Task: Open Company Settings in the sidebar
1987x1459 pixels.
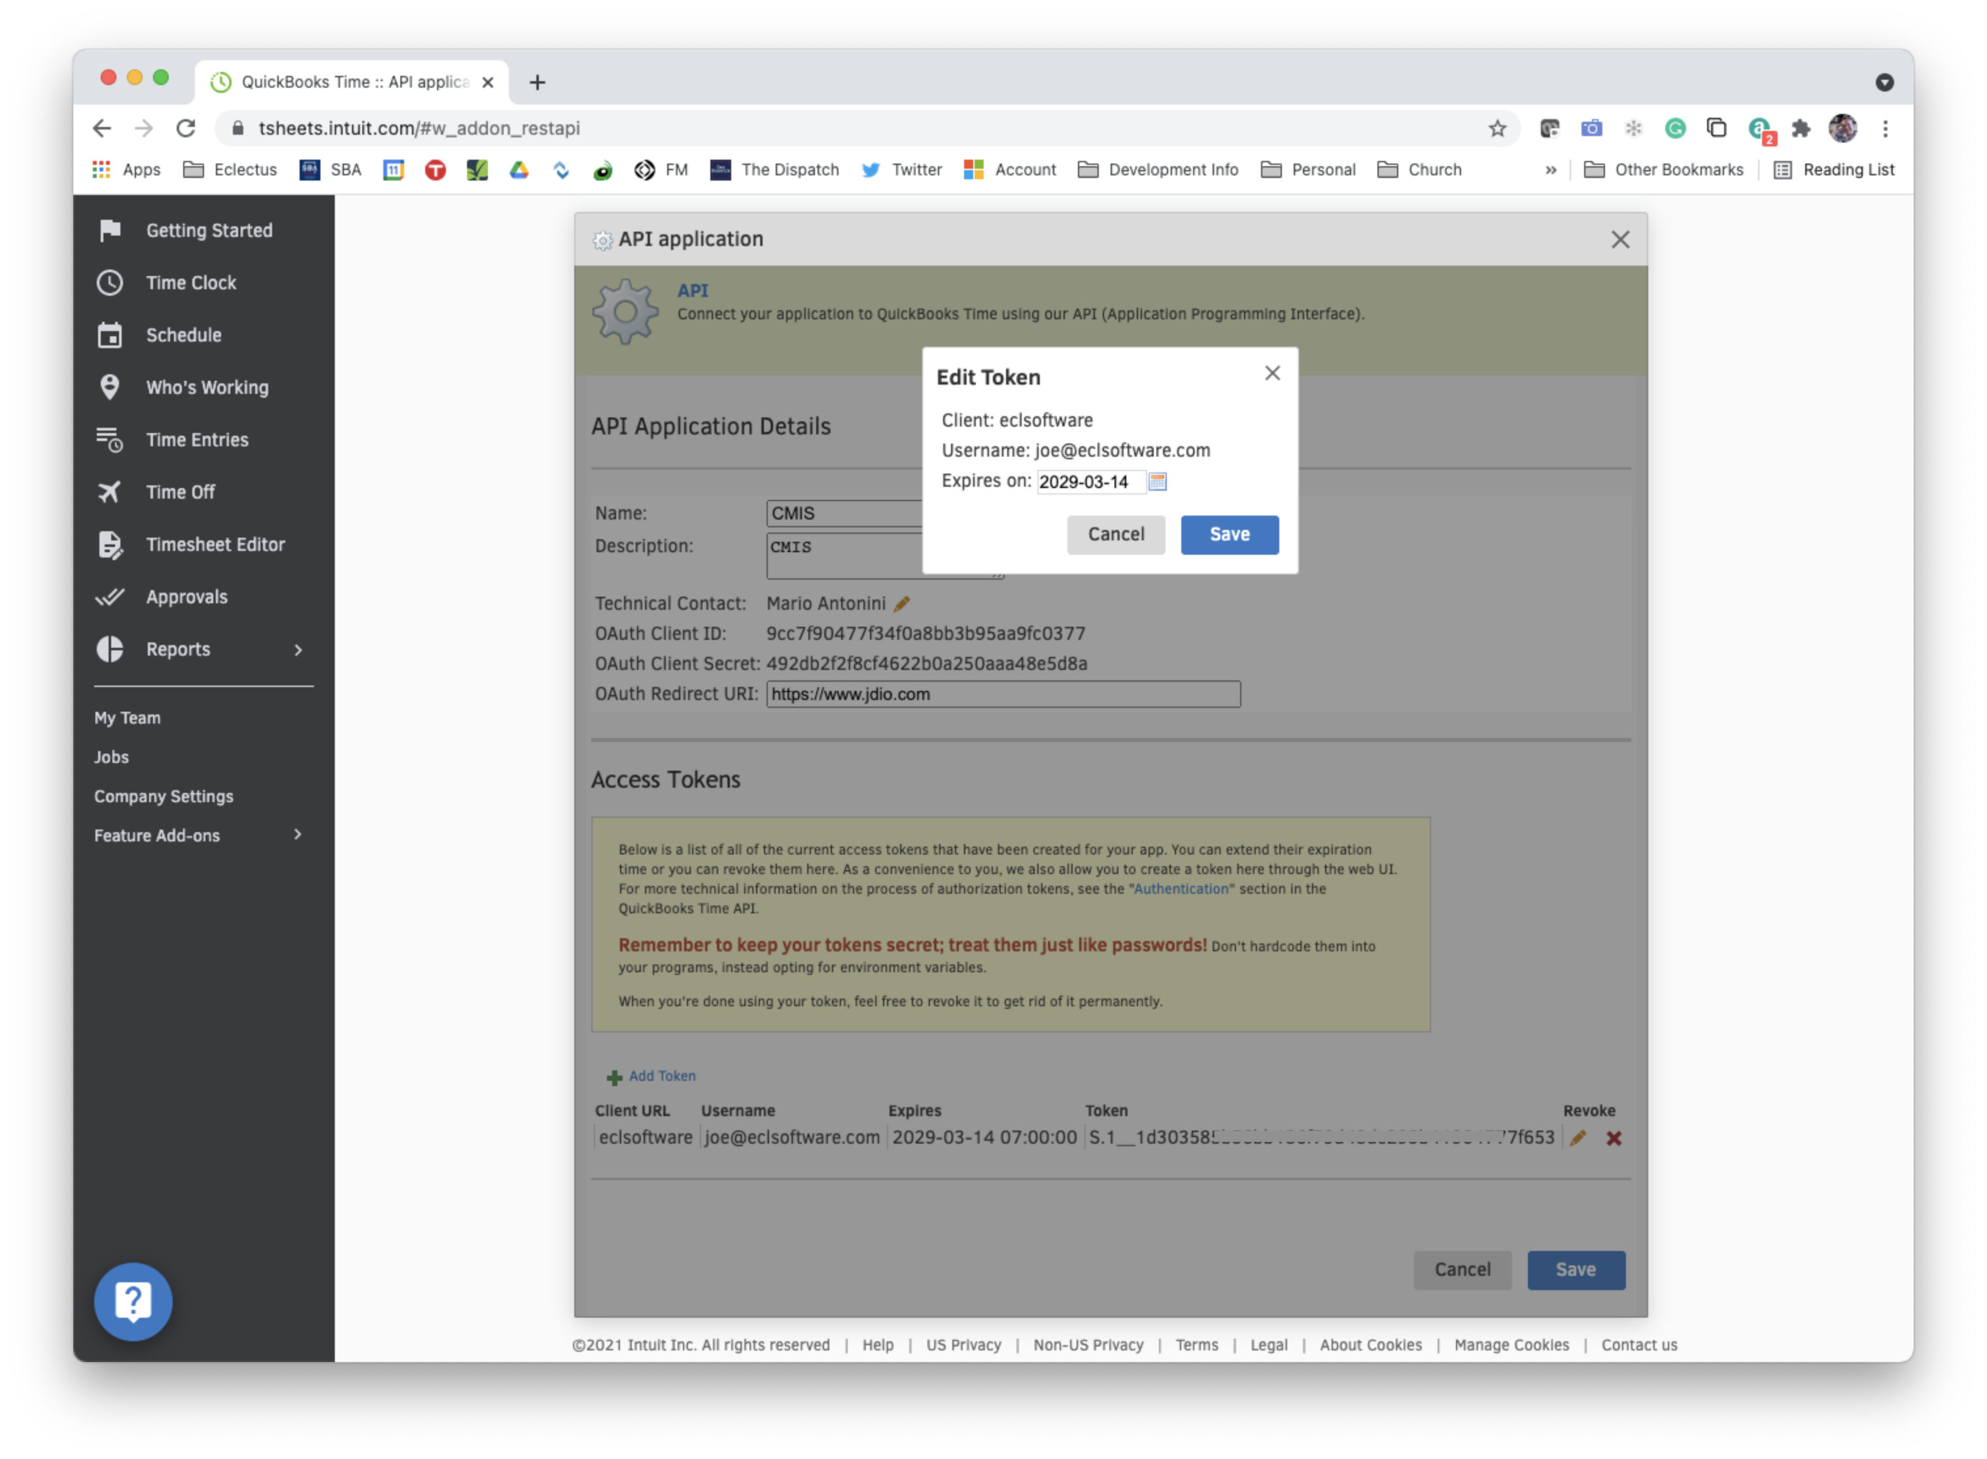Action: coord(164,796)
